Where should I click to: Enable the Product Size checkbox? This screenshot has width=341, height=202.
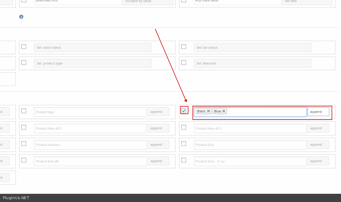184,144
